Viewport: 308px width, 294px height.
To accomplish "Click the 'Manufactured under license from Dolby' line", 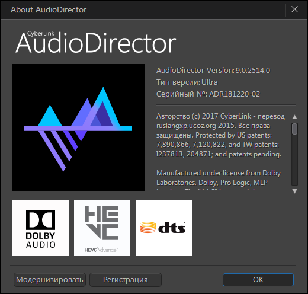I will coord(219,173).
